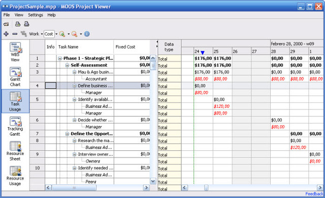Open the zoom in dropdown arrow

coord(69,34)
